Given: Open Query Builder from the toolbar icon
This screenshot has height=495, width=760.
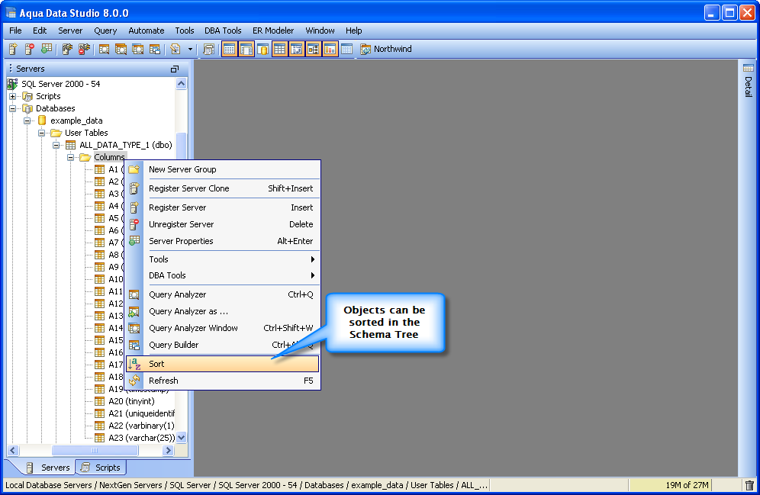Looking at the screenshot, I should coord(155,49).
